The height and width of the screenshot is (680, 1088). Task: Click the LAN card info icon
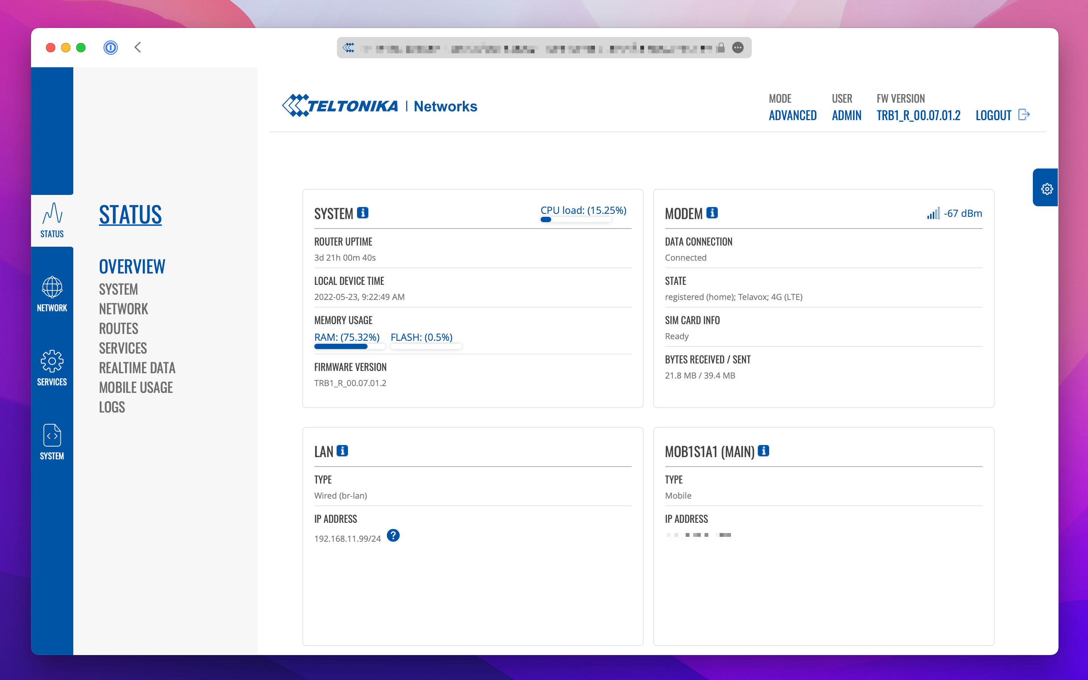coord(342,451)
